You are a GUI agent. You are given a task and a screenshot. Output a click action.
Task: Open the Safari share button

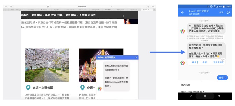coord(148,7)
